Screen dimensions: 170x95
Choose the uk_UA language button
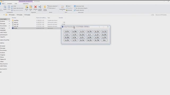pyautogui.click(x=82, y=40)
